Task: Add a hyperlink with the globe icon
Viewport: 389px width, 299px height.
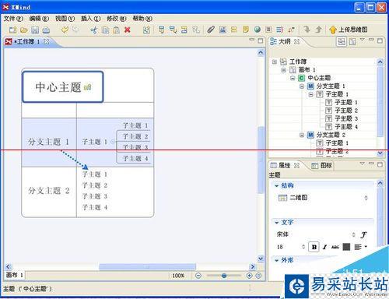Action: 258,30
